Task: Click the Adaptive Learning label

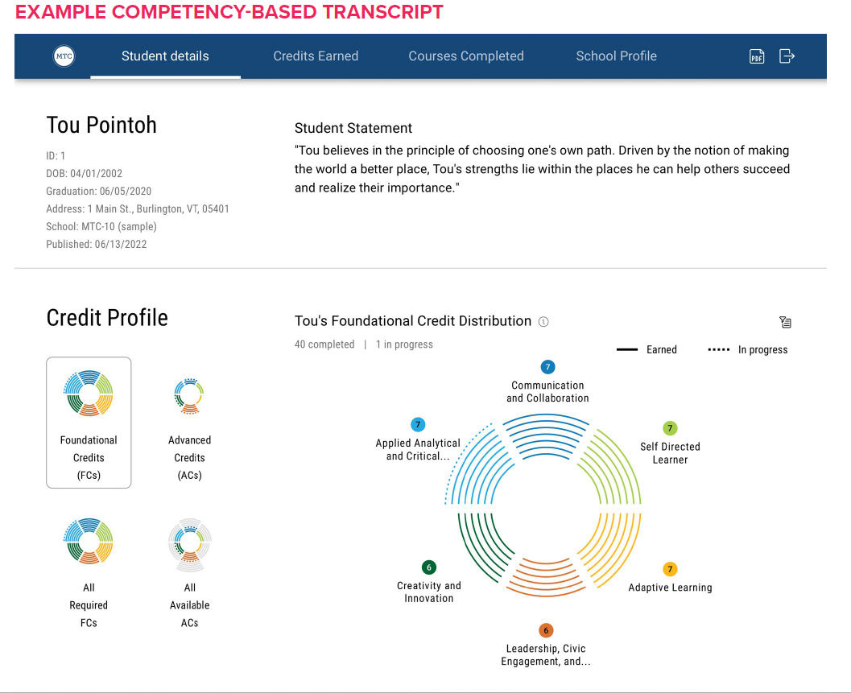Action: (670, 588)
